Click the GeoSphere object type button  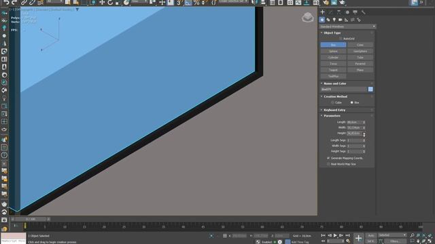click(x=360, y=52)
